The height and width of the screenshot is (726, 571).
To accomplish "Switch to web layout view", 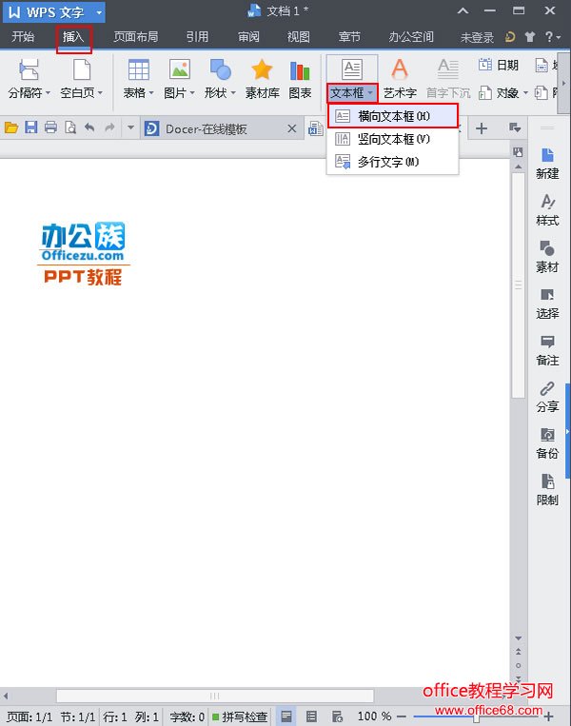I will tap(337, 716).
